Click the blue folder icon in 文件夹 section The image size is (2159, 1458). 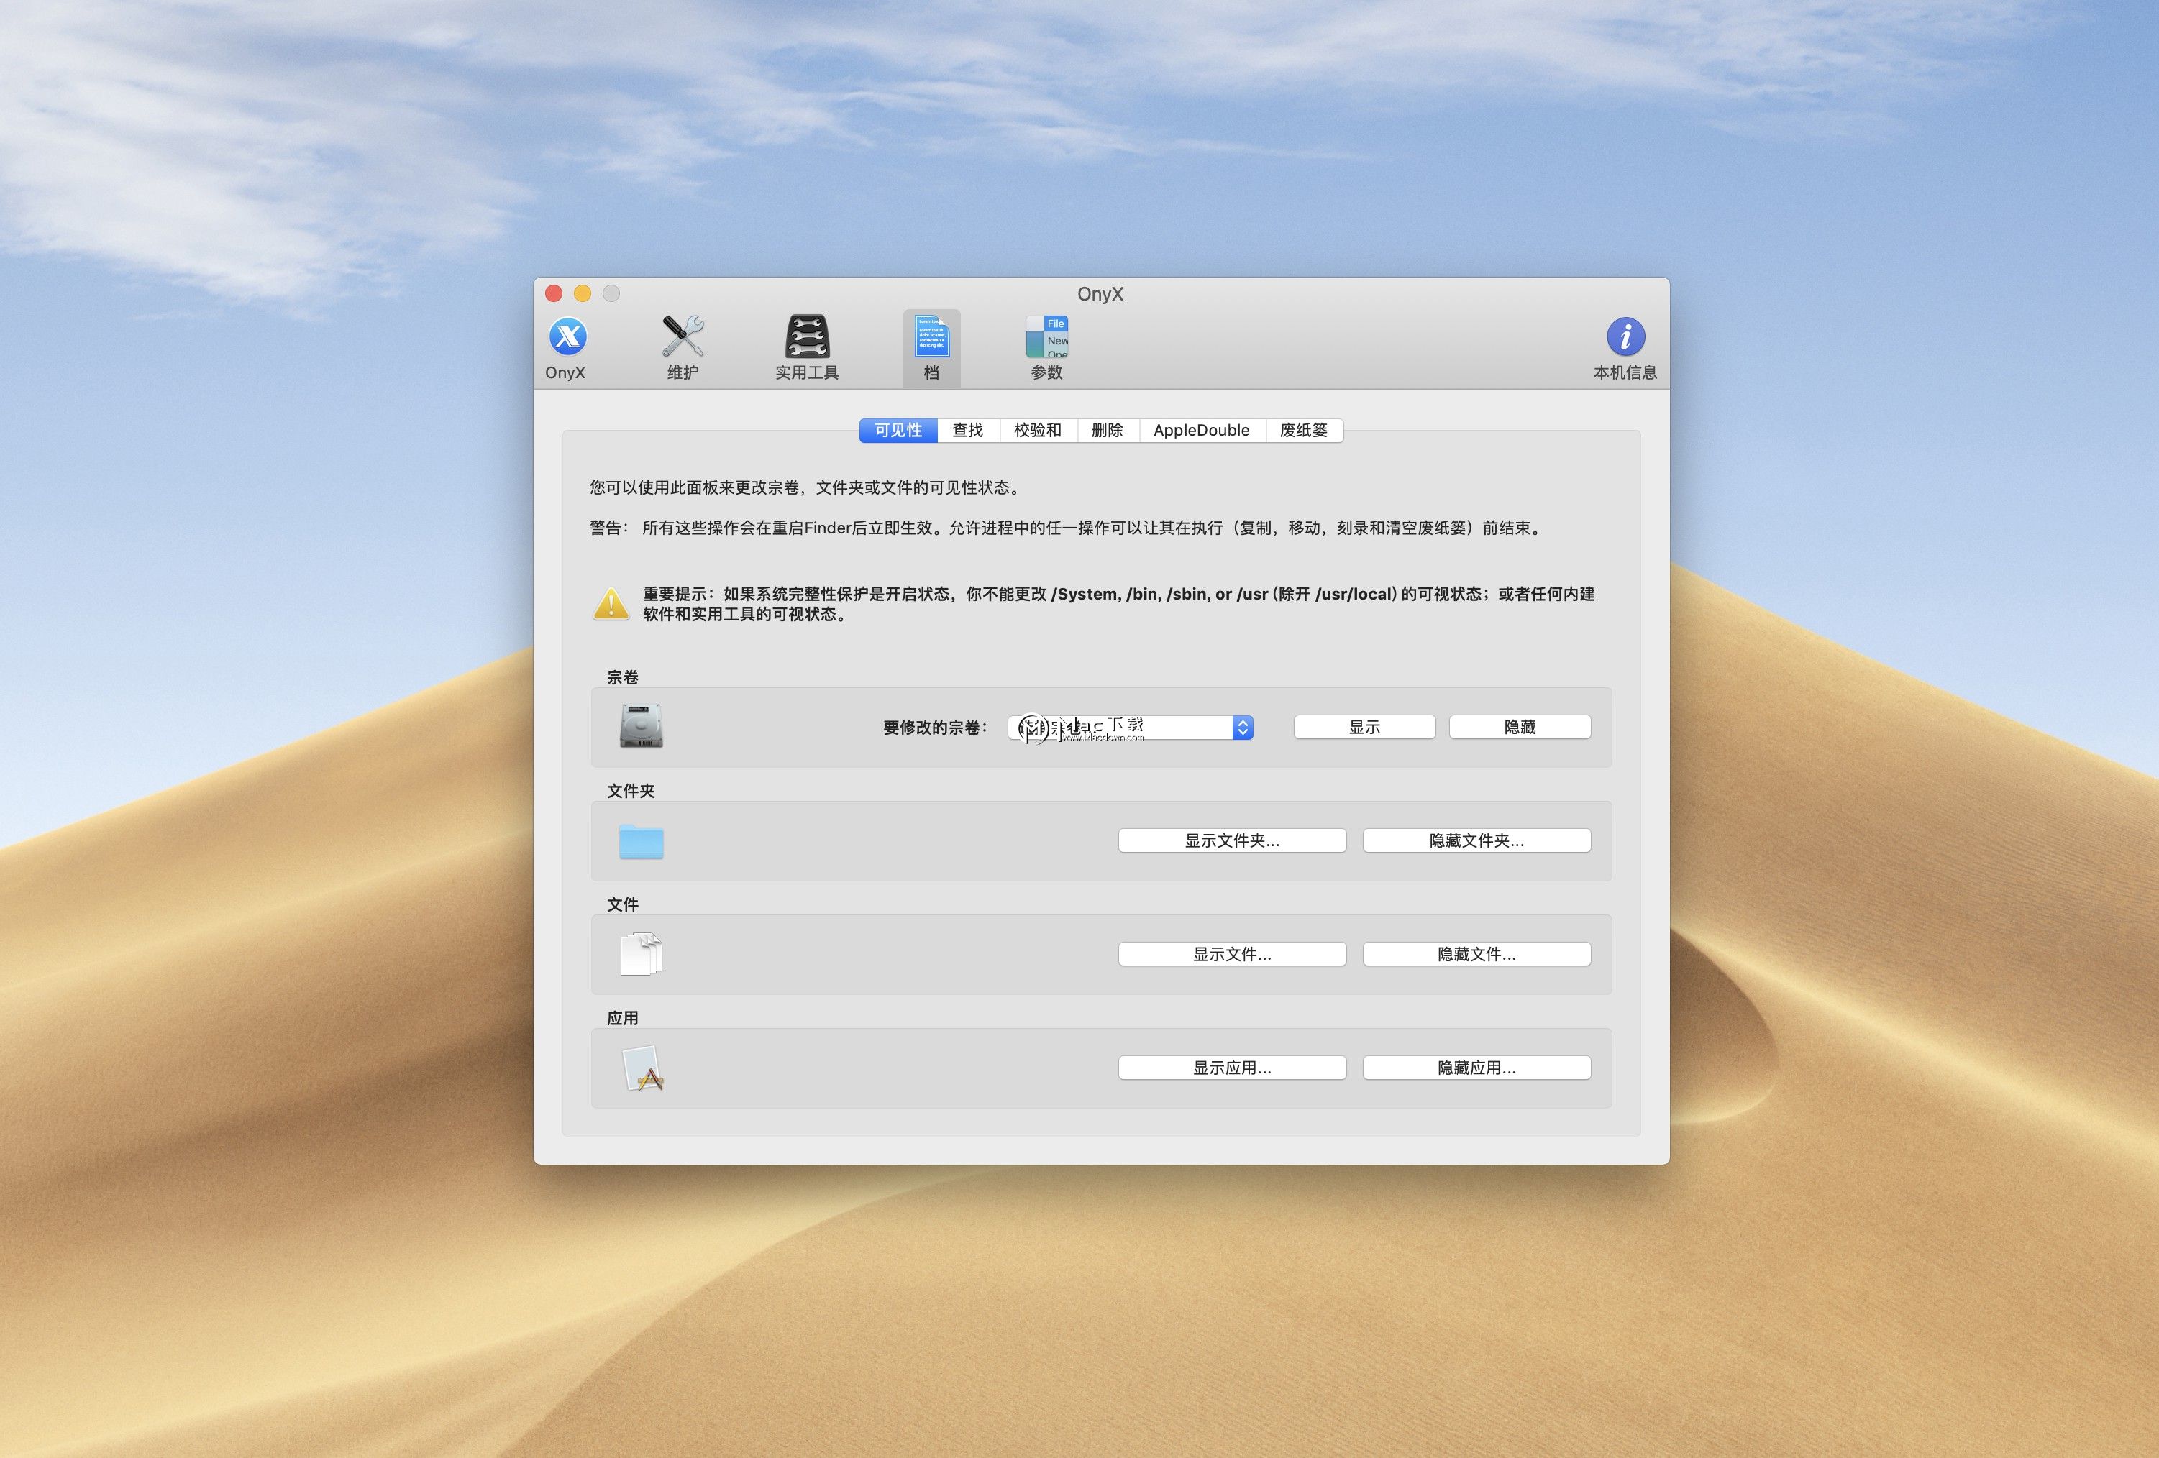[x=641, y=841]
